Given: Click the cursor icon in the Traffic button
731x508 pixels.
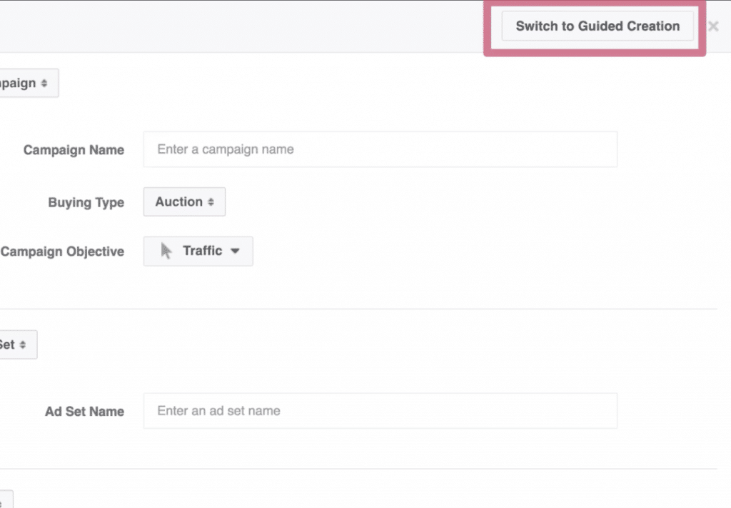Looking at the screenshot, I should pos(166,251).
